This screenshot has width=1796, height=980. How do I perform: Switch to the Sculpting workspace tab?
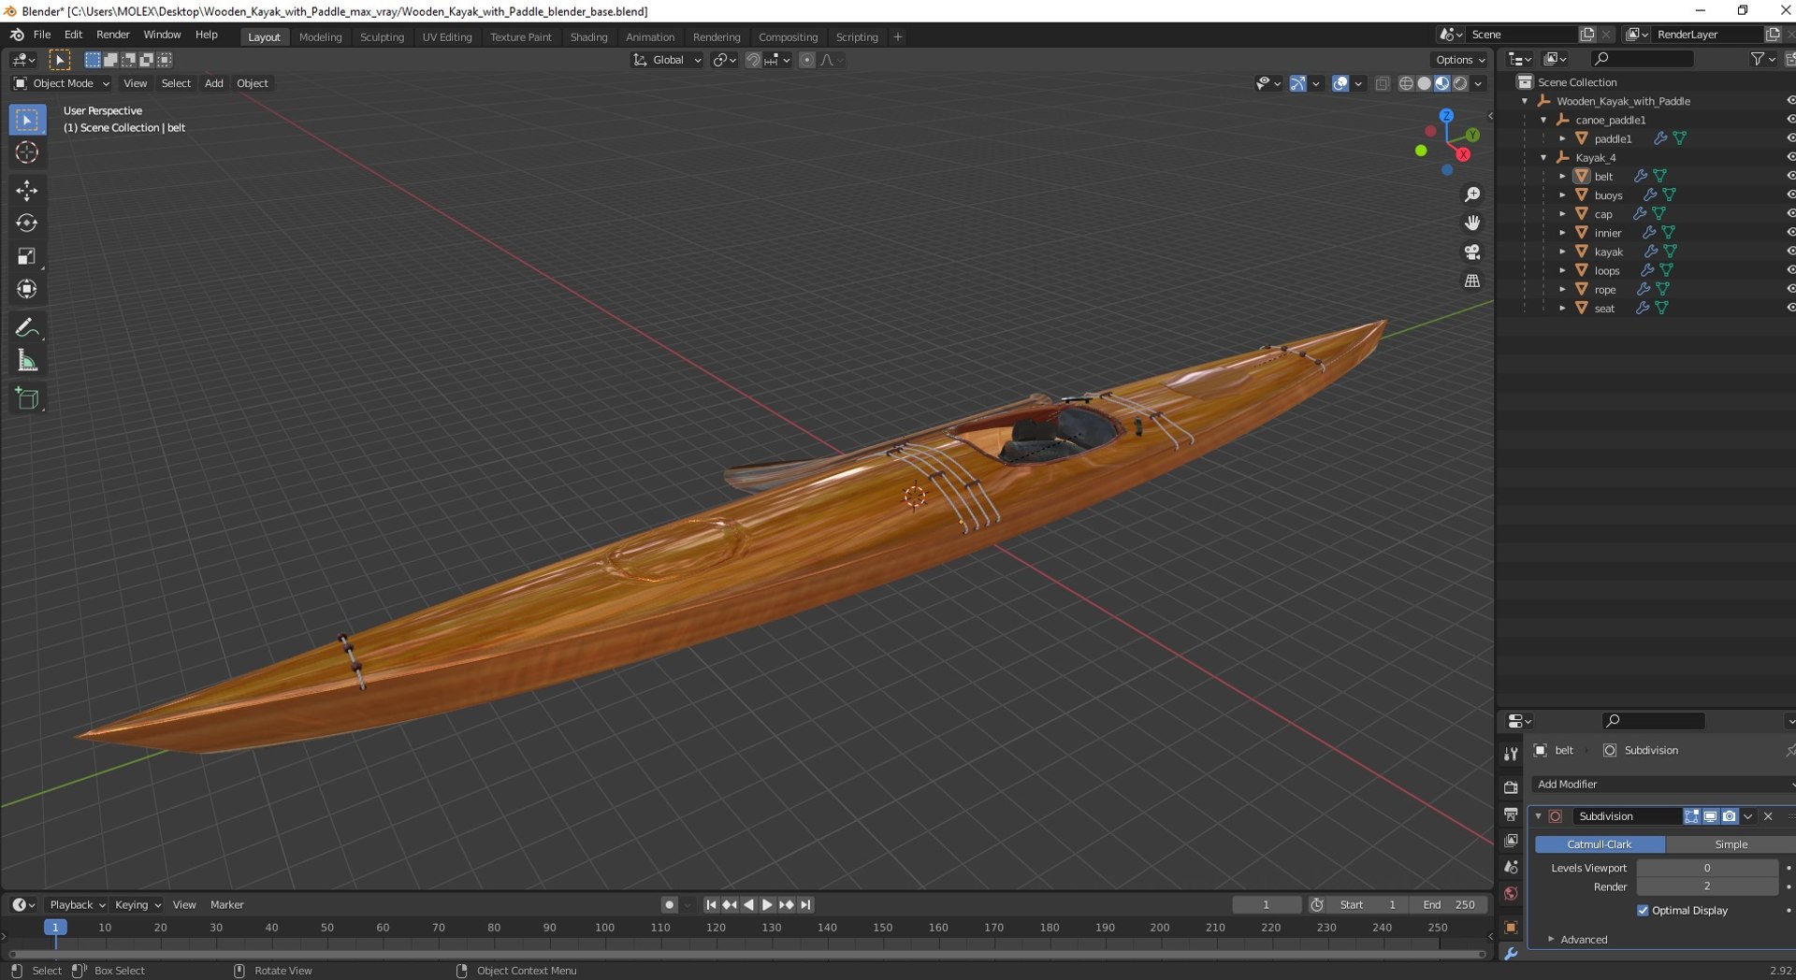coord(382,37)
